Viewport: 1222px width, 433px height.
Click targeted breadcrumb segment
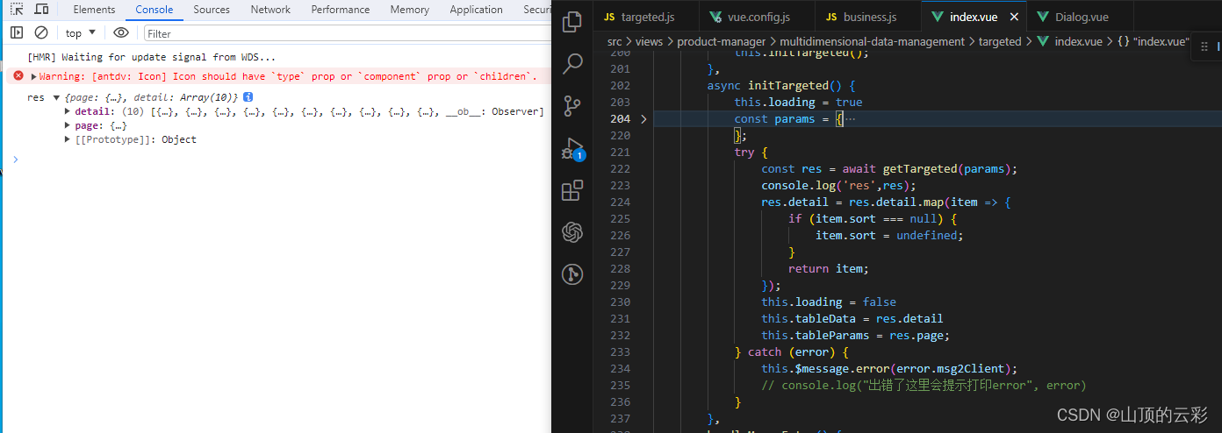click(x=1000, y=41)
